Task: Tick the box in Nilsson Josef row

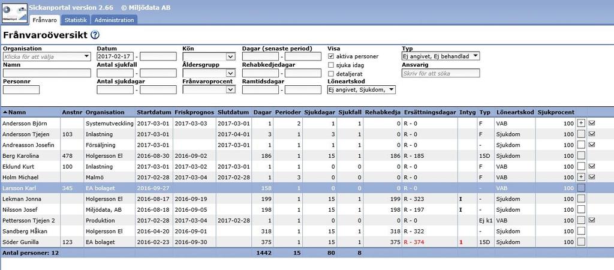Action: (581, 209)
